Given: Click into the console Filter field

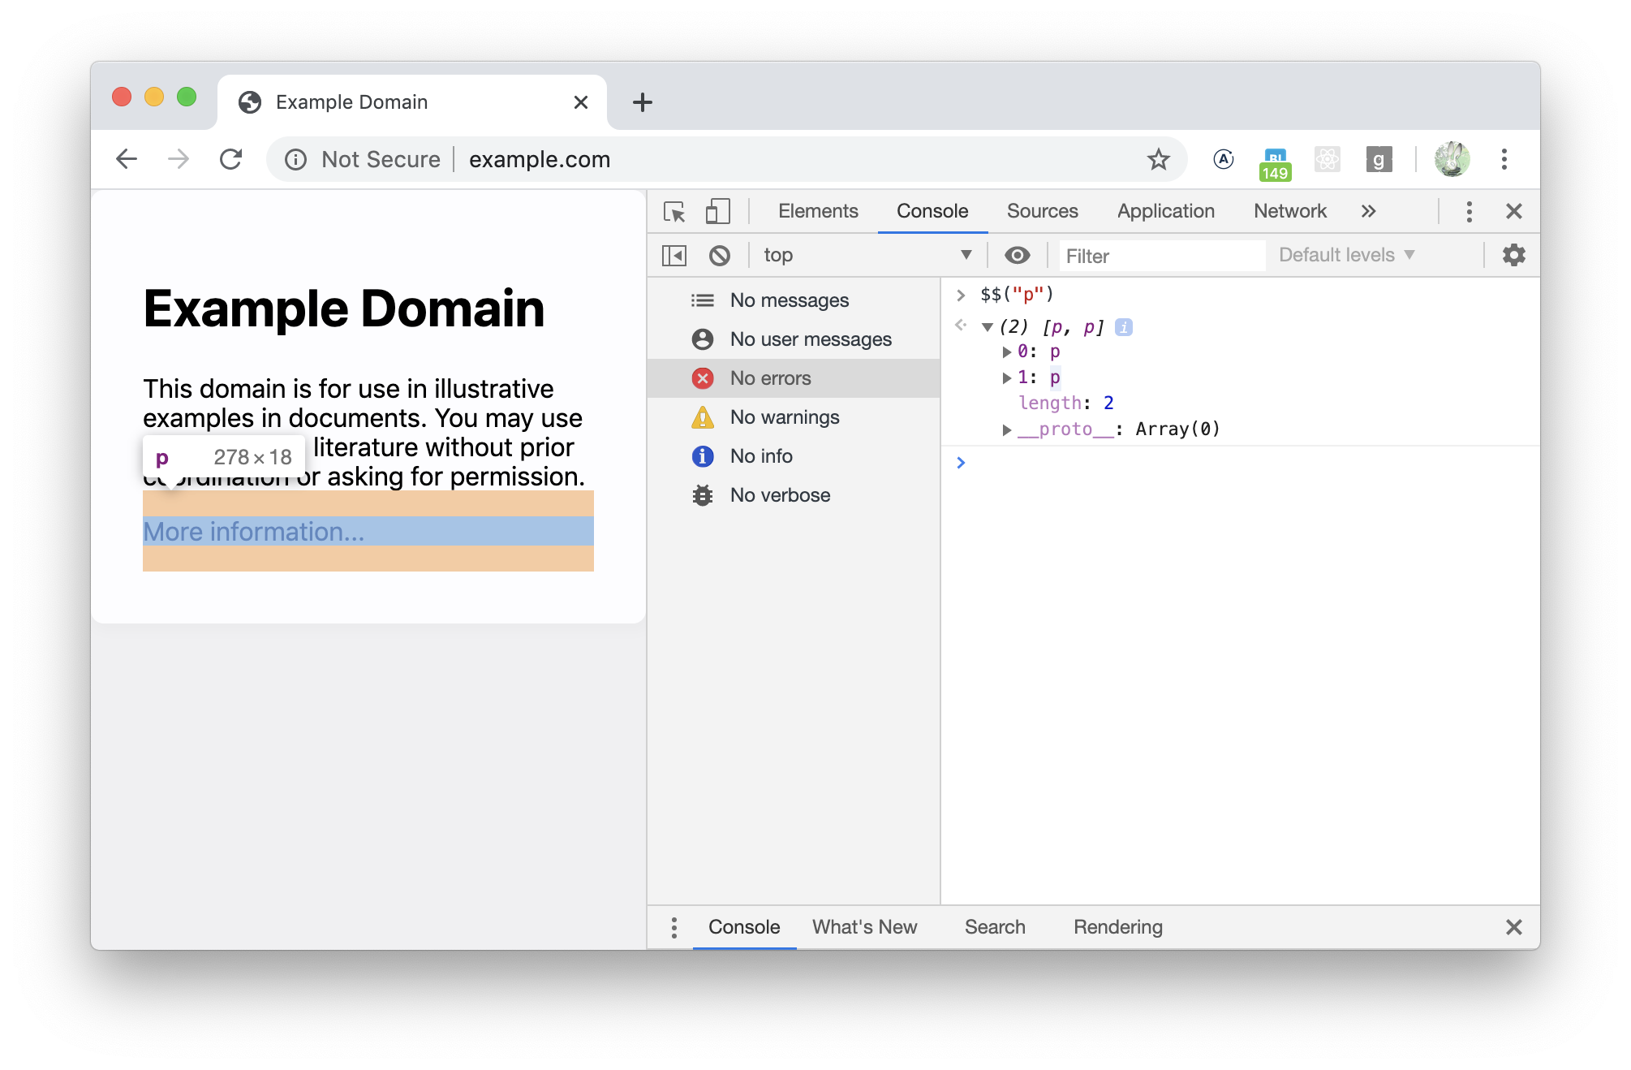Looking at the screenshot, I should tap(1160, 257).
